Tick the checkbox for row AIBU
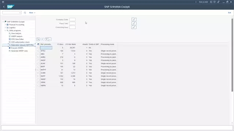 pyautogui.click(x=38, y=54)
